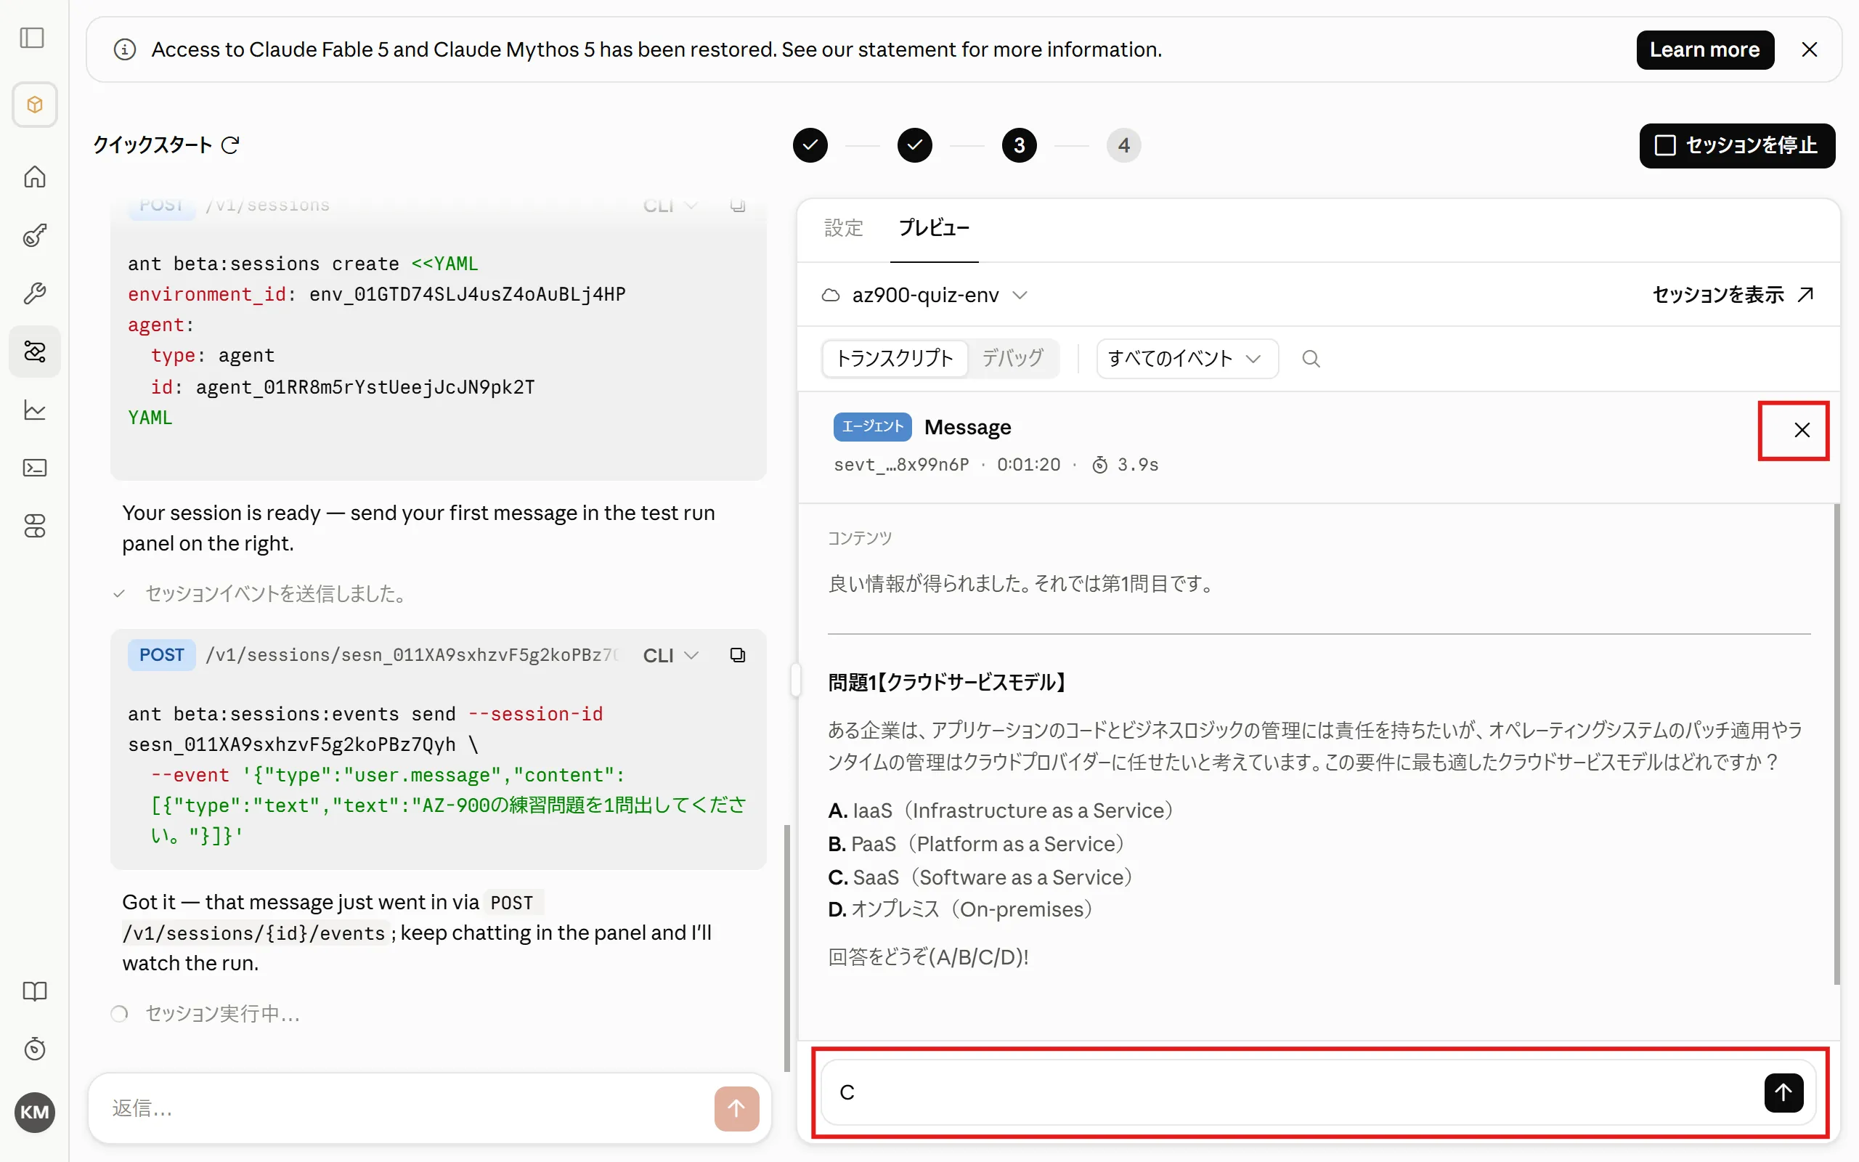1859x1162 pixels.
Task: Select the active agents sidebar icon
Action: (x=35, y=352)
